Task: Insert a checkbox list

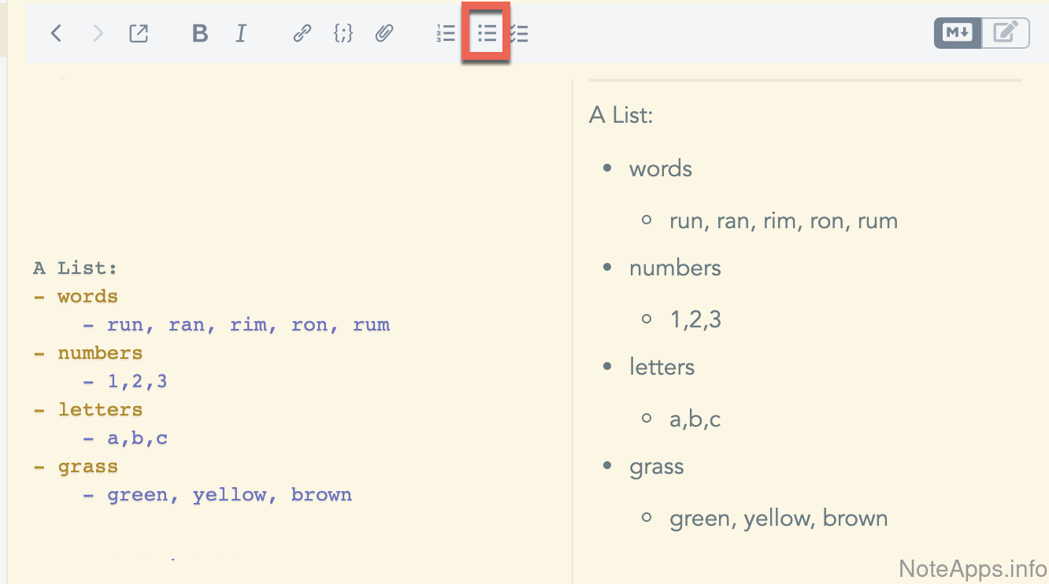Action: [x=520, y=33]
